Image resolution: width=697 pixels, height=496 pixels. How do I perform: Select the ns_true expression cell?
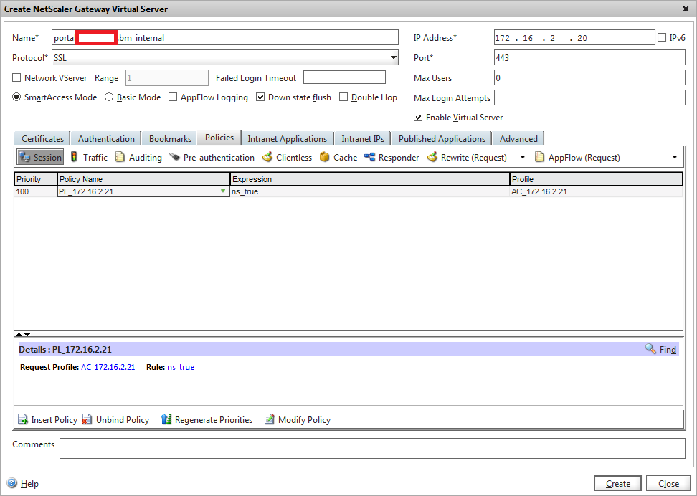(370, 191)
